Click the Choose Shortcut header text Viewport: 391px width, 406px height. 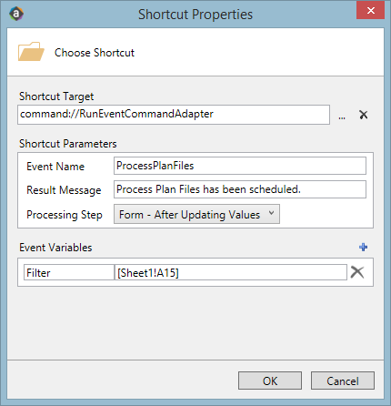95,53
